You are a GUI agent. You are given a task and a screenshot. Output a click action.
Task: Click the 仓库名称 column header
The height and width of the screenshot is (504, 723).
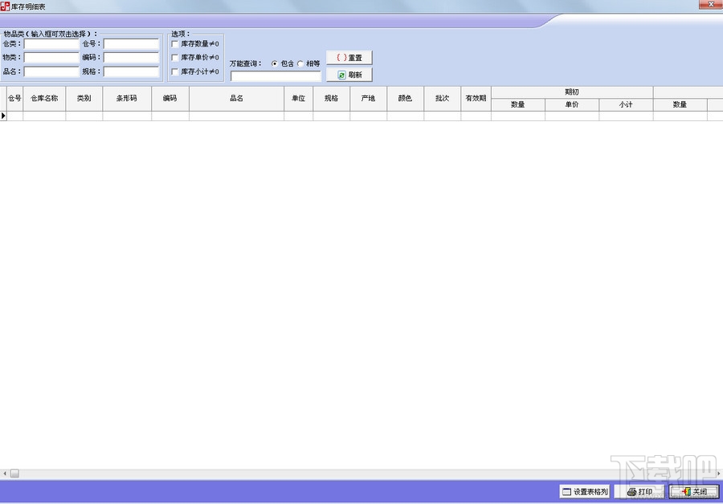point(44,98)
